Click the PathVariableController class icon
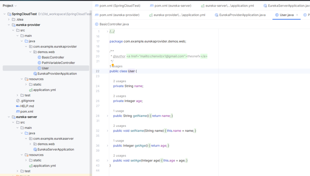The image size is (310, 176). [39, 63]
